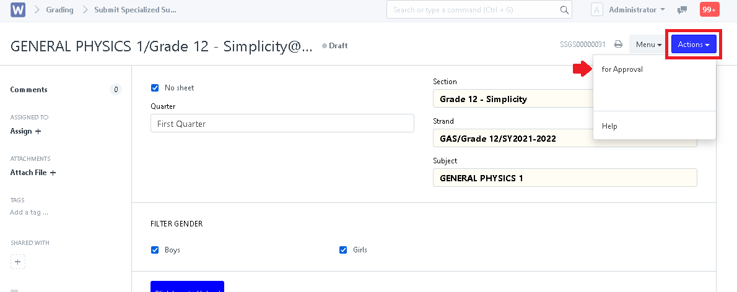Click the Administrator avatar icon
The image size is (737, 292).
596,10
